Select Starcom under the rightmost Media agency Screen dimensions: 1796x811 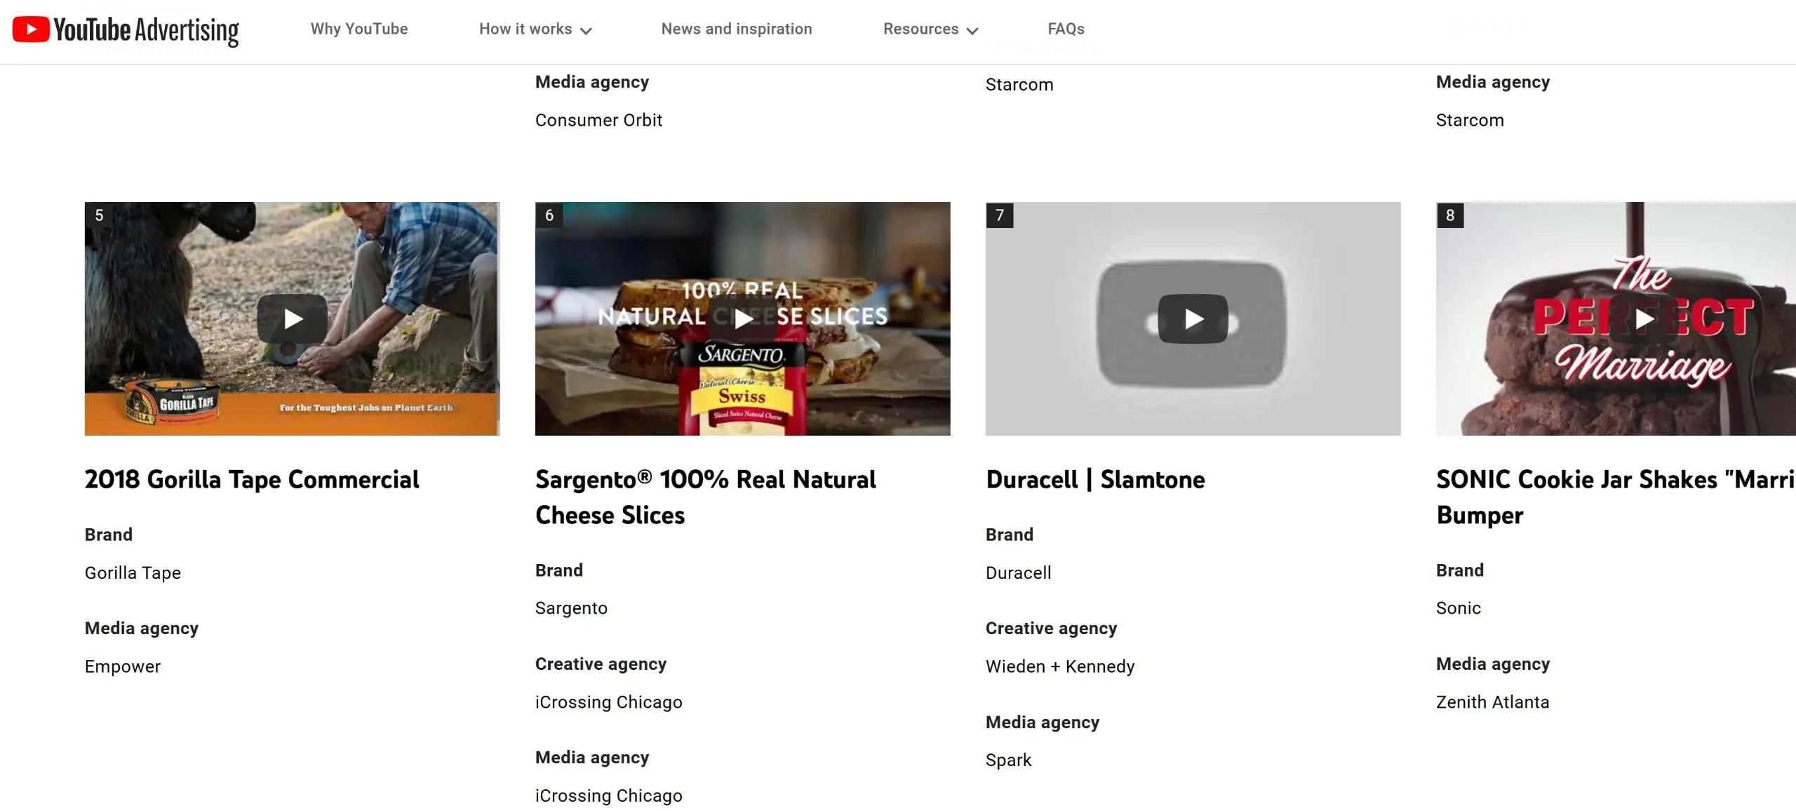(x=1470, y=120)
